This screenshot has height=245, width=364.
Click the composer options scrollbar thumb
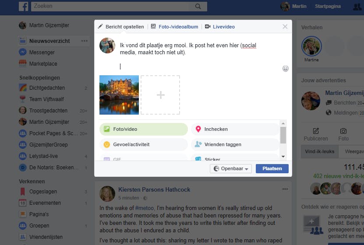coord(283,135)
